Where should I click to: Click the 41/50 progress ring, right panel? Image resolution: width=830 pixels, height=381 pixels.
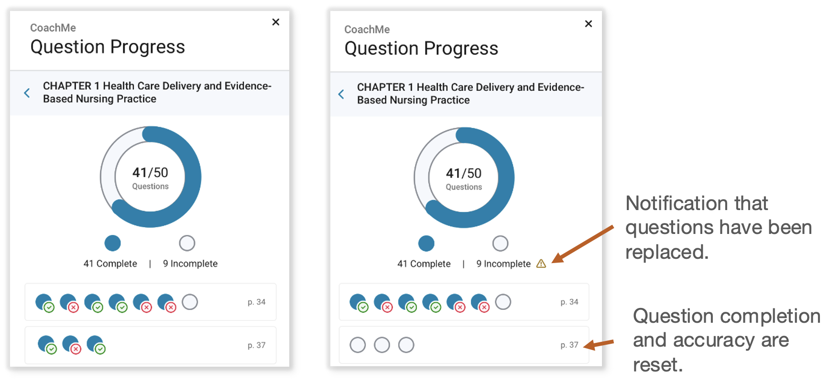464,178
